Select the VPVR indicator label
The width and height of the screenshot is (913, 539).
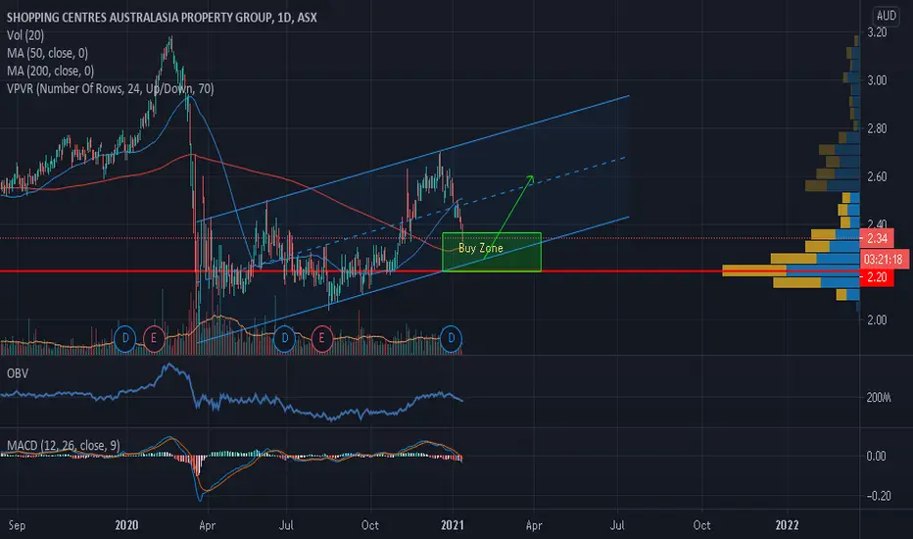[110, 88]
